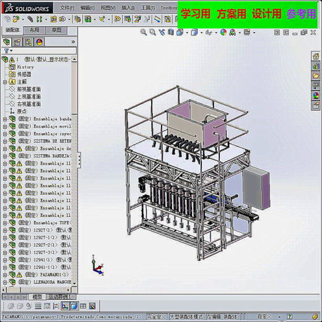Open the Custom Properties icon in task pane
The height and width of the screenshot is (322, 322).
click(316, 106)
